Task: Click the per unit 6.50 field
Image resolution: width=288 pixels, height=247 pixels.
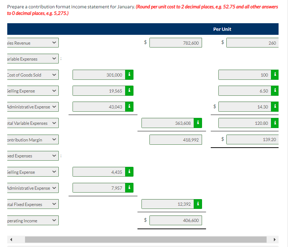Action: 244,91
